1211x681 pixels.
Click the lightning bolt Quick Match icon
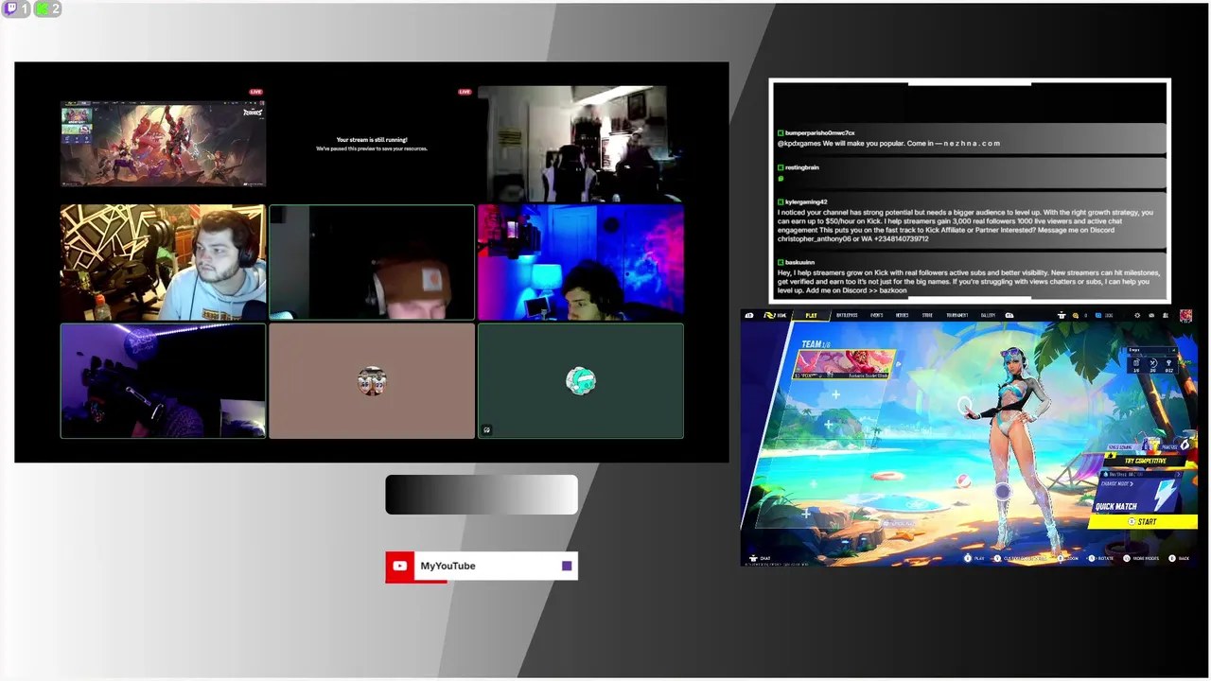(1164, 494)
